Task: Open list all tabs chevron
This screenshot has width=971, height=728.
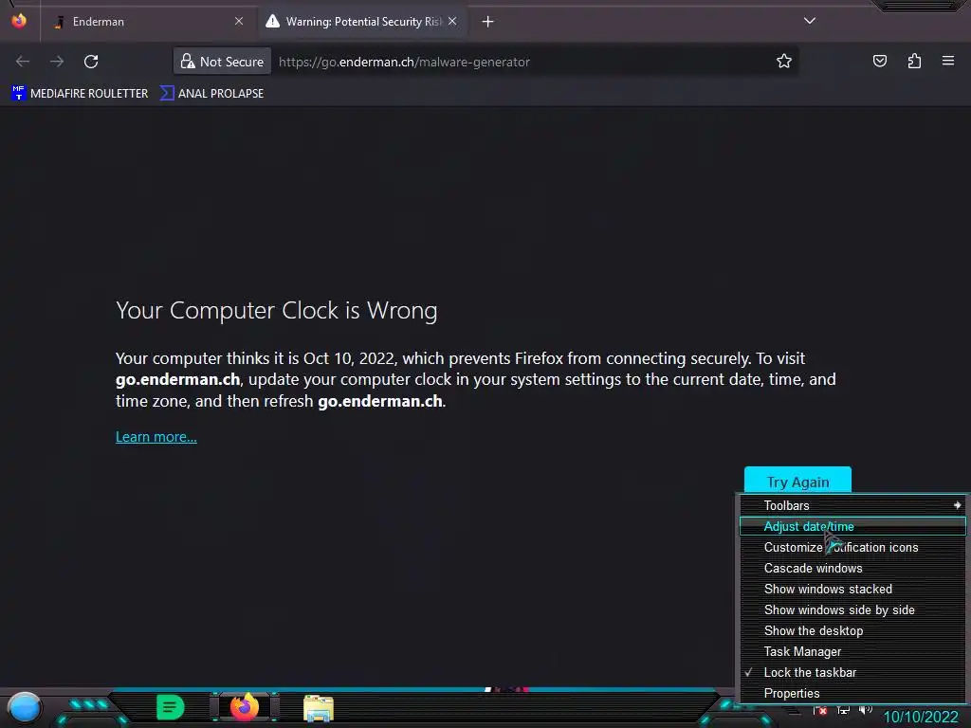Action: (810, 21)
